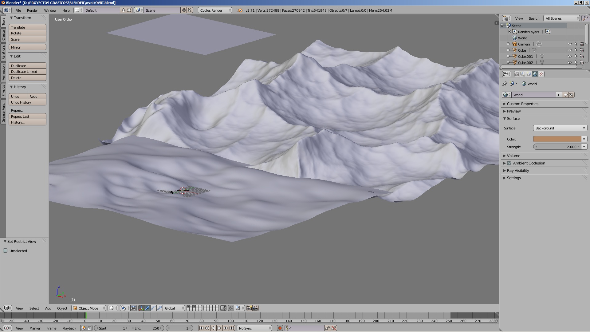Click the timeline record keyframe button

[280, 328]
